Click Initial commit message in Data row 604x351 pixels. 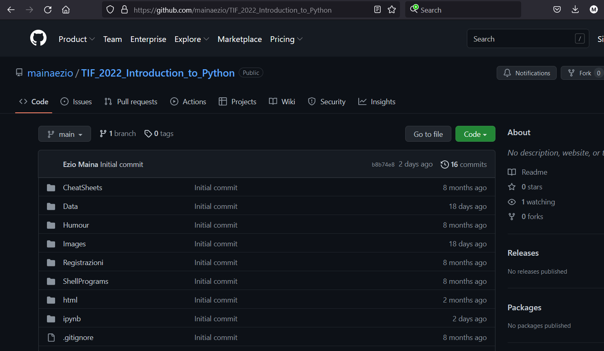(216, 206)
